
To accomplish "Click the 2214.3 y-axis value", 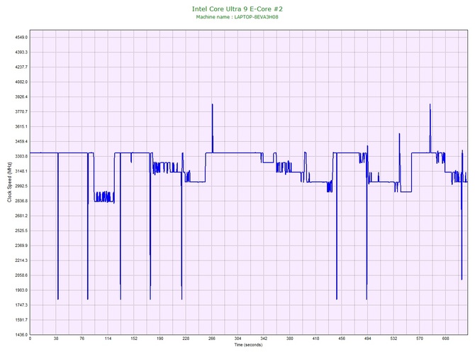I will click(x=21, y=260).
